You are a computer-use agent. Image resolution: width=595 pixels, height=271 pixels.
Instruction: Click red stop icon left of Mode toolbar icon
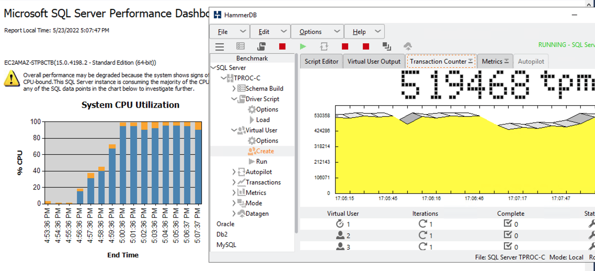pyautogui.click(x=365, y=46)
